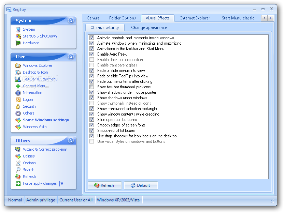Click the green plus Context Menu icon
Image resolution: width=284 pixels, height=213 pixels.
(x=18, y=86)
